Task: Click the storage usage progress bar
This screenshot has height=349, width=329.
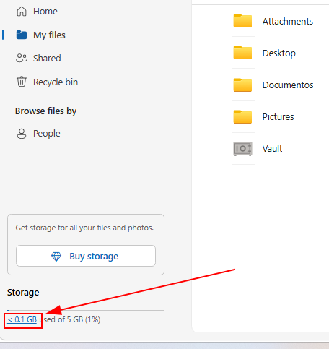Action: click(86, 310)
